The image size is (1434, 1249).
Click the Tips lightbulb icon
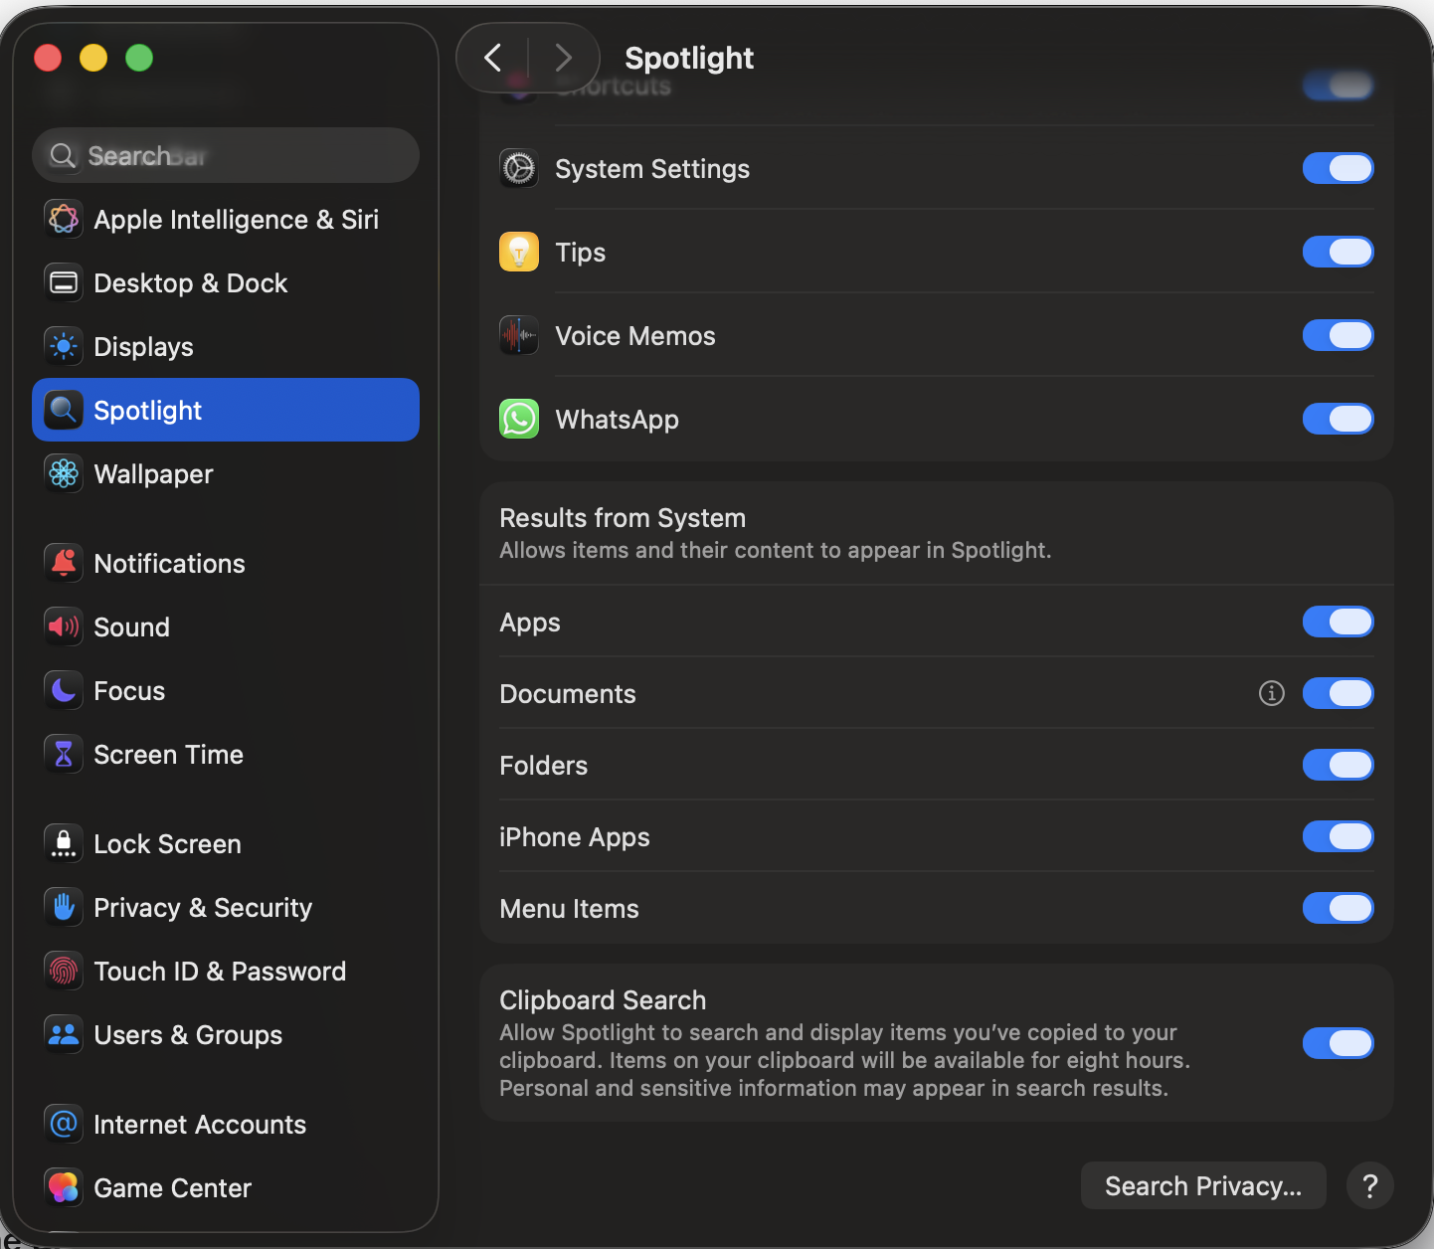click(519, 253)
